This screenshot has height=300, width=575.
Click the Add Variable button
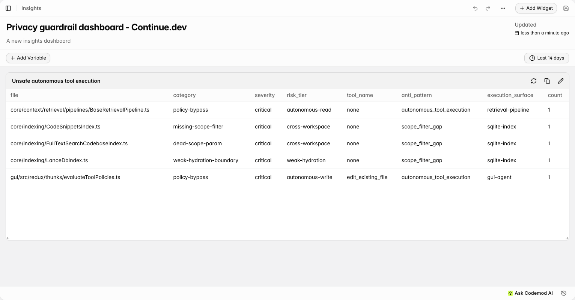[28, 58]
